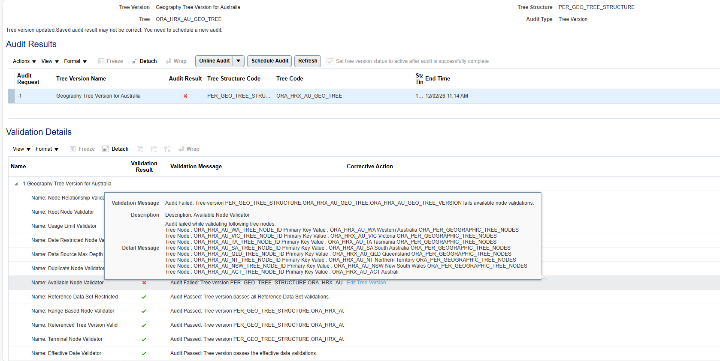This screenshot has width=720, height=361.
Task: Click the Validation Message column header
Action: (x=196, y=167)
